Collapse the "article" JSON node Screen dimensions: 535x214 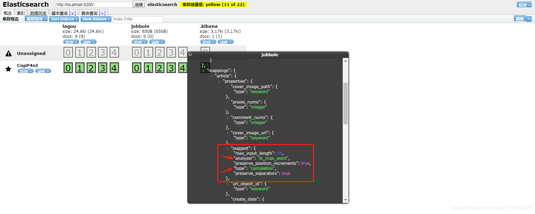pos(211,76)
